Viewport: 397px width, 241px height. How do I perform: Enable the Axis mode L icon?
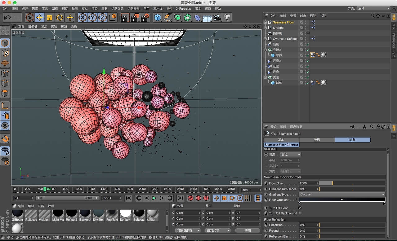point(5,106)
